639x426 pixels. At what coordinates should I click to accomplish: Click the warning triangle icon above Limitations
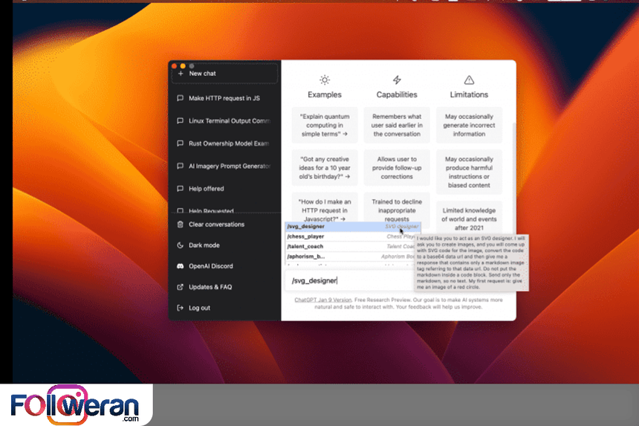point(469,80)
